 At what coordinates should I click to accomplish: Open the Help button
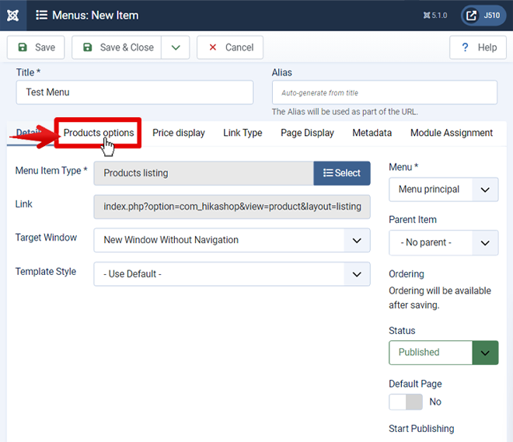(x=478, y=47)
